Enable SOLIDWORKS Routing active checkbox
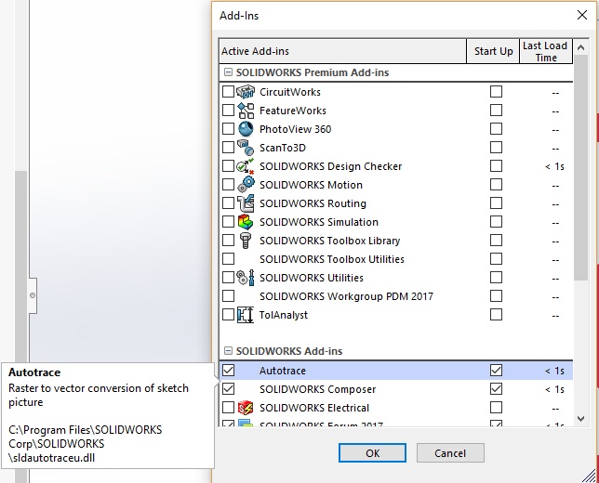The width and height of the screenshot is (599, 483). click(x=228, y=203)
